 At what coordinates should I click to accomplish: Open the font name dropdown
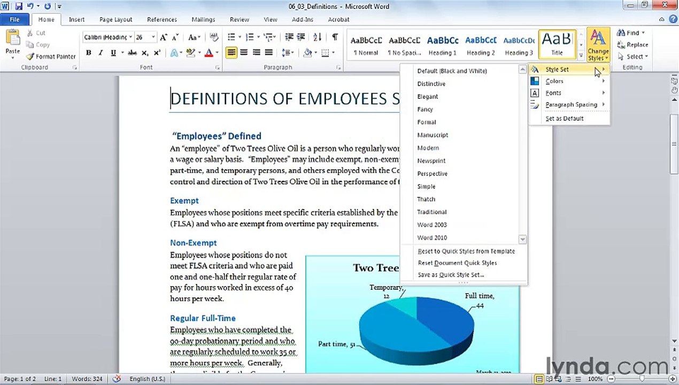click(x=130, y=37)
